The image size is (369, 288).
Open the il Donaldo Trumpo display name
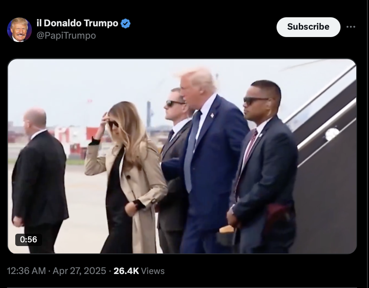pos(78,23)
